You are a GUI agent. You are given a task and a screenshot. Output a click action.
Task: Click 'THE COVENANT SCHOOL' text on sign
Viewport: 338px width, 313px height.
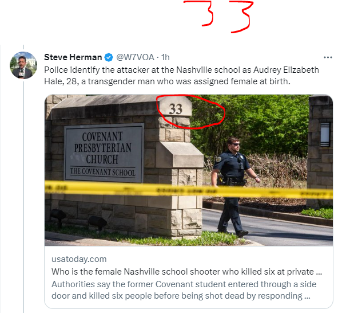click(103, 172)
